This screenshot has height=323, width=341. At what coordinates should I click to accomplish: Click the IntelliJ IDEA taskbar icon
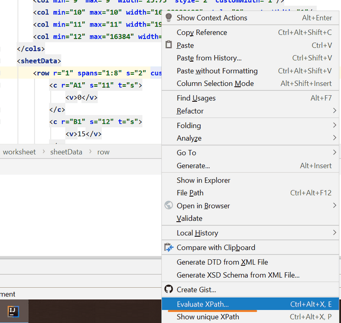click(14, 311)
